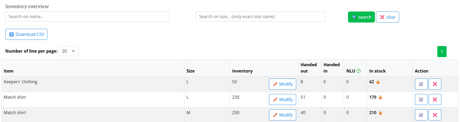Modify the 230 Match shirt inventory
The image size is (460, 122).
tap(282, 99)
